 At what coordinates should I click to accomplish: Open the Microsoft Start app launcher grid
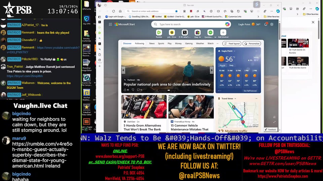[110, 24]
